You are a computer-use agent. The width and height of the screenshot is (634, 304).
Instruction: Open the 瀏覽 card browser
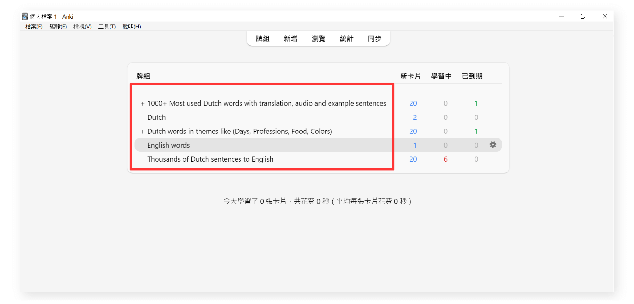[318, 39]
